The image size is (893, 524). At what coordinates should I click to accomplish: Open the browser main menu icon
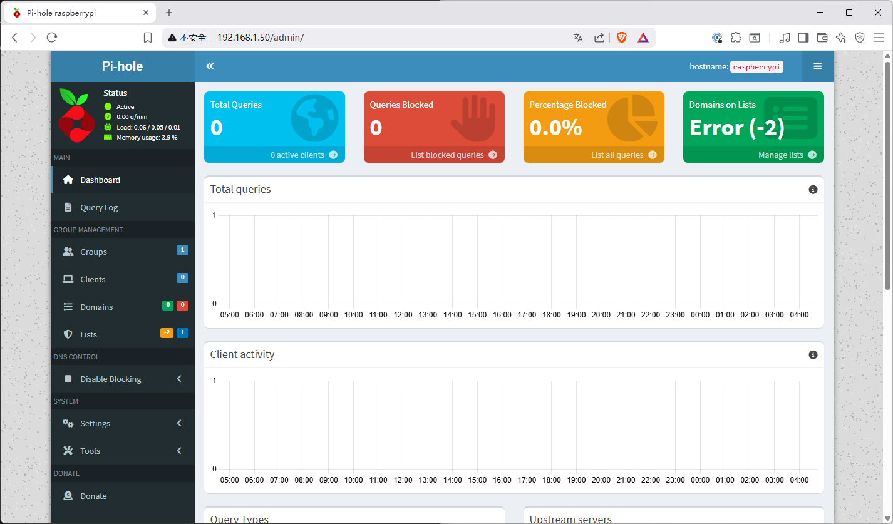[x=879, y=38]
